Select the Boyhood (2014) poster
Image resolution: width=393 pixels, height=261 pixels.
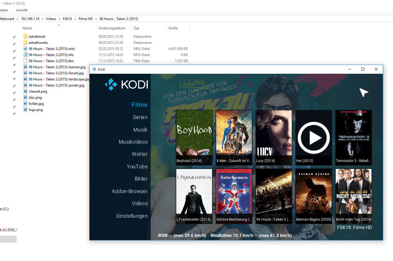coord(194,137)
